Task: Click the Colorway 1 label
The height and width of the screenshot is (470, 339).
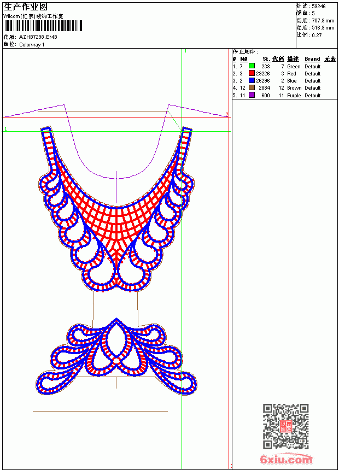Action: [x=32, y=45]
